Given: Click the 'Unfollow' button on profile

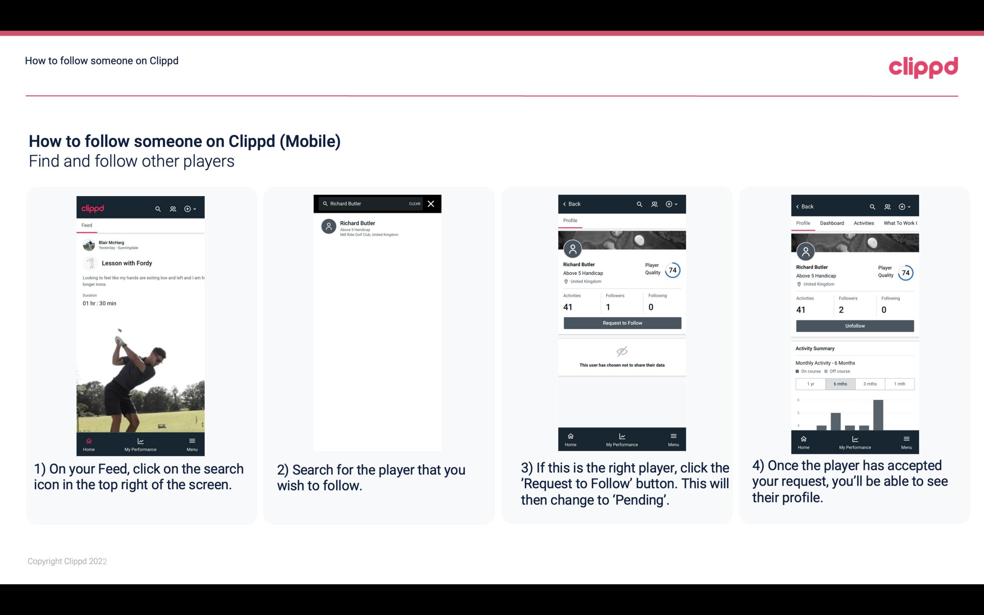Looking at the screenshot, I should point(854,325).
